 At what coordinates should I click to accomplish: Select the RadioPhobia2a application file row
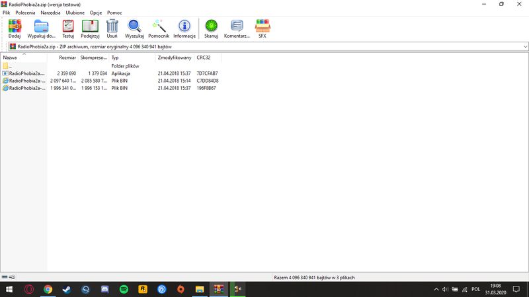point(26,73)
